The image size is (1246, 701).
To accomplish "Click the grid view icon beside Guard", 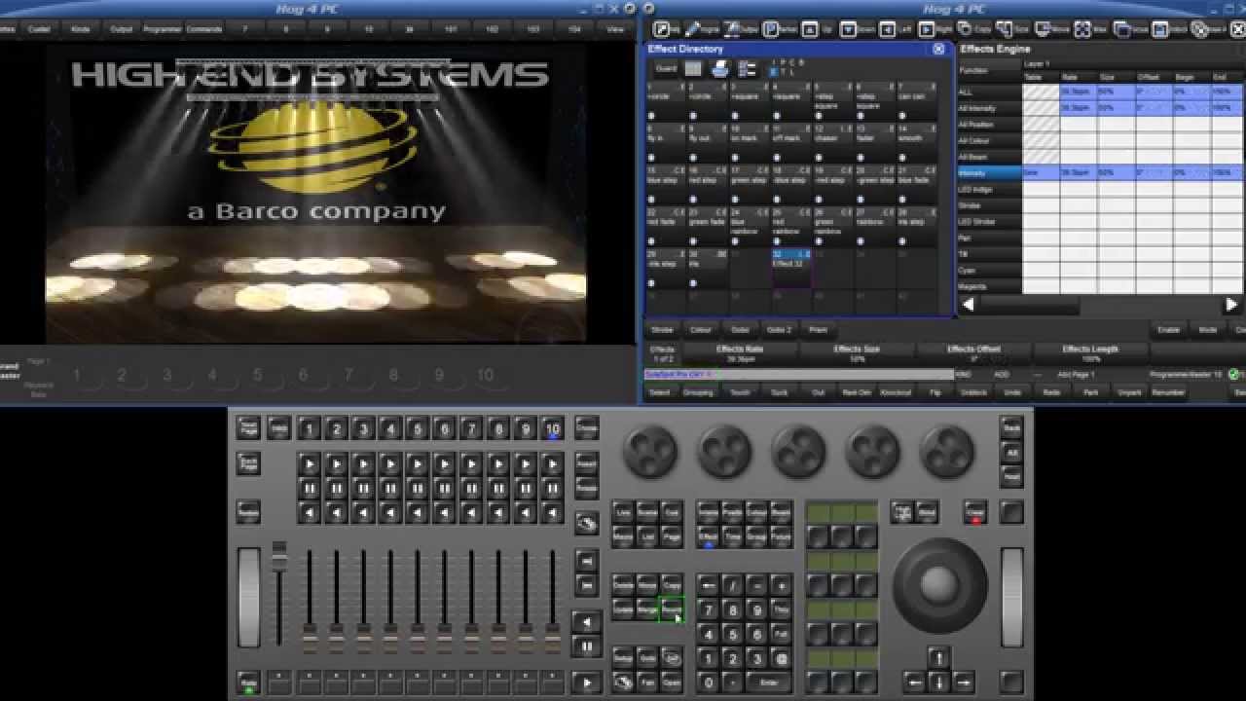I will pos(692,69).
